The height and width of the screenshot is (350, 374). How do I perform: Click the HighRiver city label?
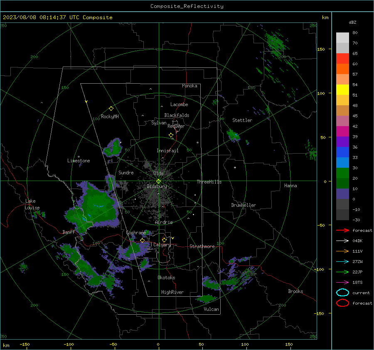(x=172, y=292)
